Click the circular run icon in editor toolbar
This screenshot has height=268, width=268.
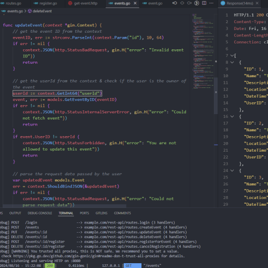(197, 3)
